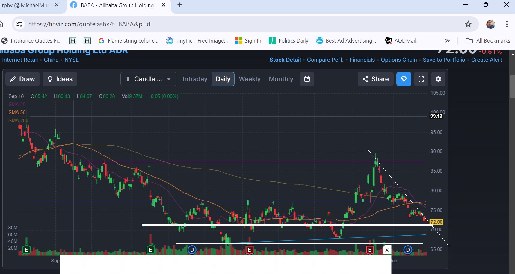Click the white X marker on chart

click(387, 249)
